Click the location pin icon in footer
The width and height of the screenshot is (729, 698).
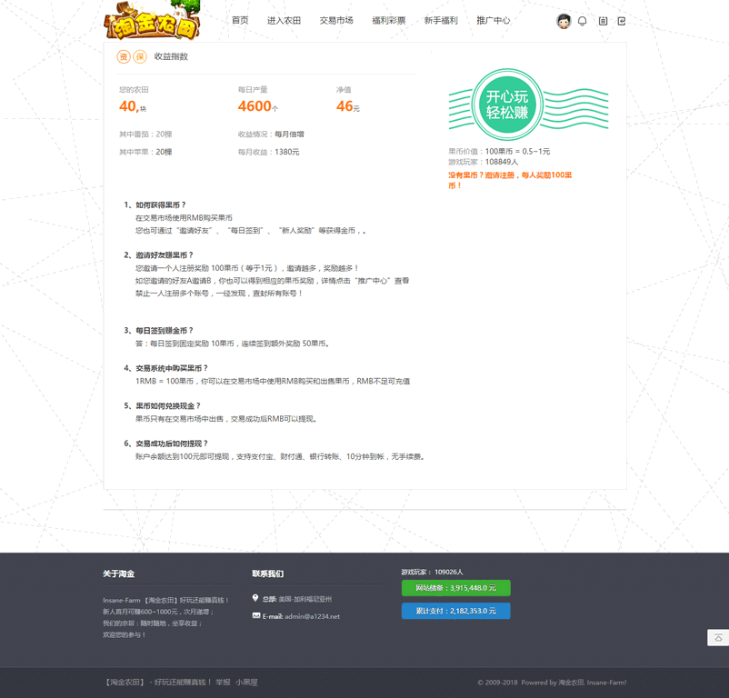tap(255, 599)
